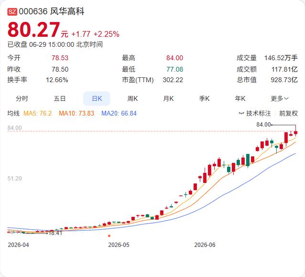305x277 pixels.
Task: Click the 均线 label
Action: pyautogui.click(x=13, y=113)
